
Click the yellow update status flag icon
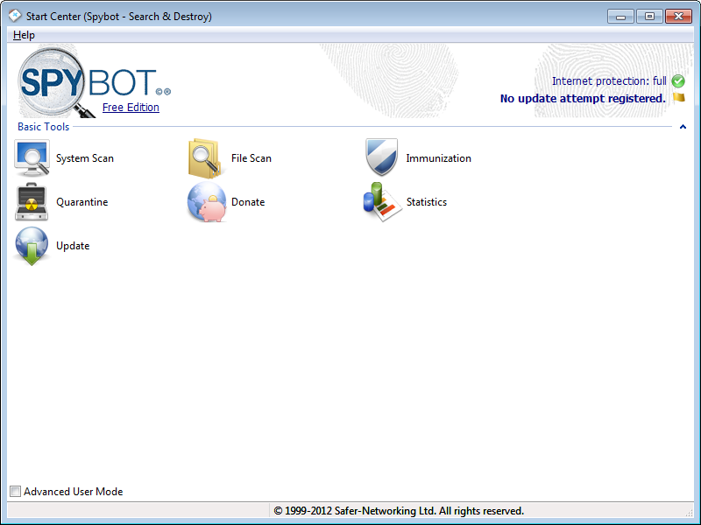point(678,98)
